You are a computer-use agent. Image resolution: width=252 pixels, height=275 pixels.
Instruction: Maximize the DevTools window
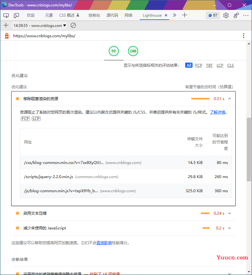click(229, 5)
